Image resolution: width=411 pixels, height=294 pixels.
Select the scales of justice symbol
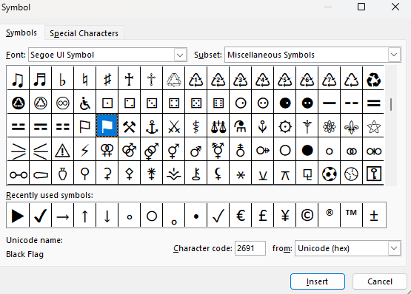click(x=218, y=126)
